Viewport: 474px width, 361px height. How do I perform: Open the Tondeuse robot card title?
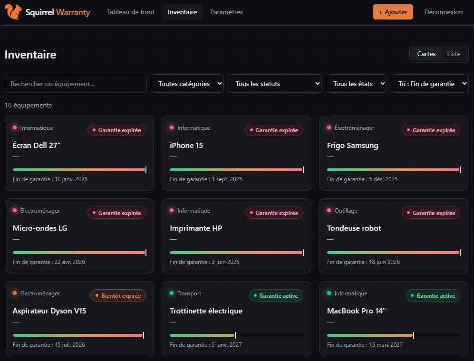[354, 228]
